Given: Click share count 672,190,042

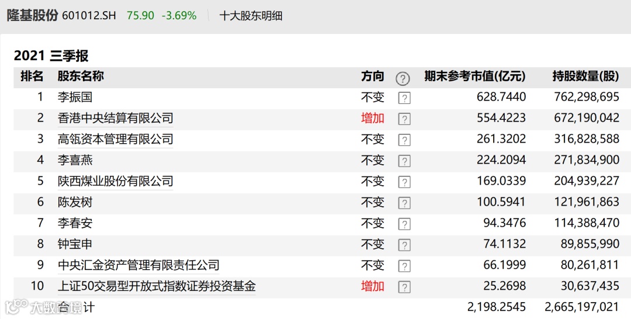Looking at the screenshot, I should (587, 118).
